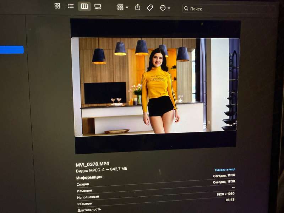Select the column view button
The image size is (284, 213).
pos(84,6)
